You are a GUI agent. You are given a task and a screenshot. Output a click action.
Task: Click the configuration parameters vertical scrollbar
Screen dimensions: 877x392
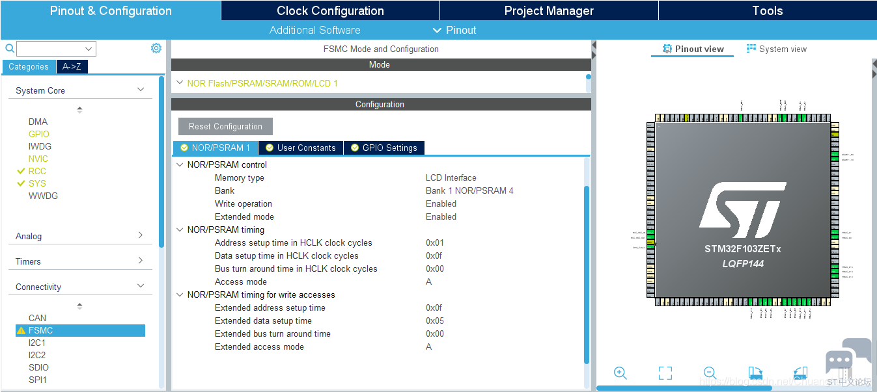pos(587,275)
